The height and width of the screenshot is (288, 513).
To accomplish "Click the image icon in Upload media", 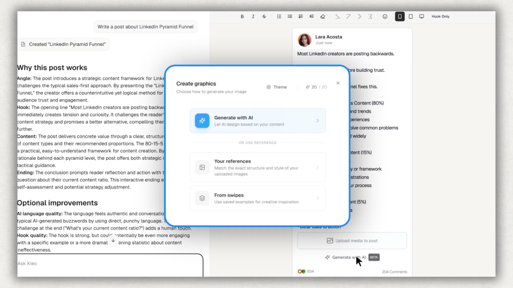I will 330,241.
